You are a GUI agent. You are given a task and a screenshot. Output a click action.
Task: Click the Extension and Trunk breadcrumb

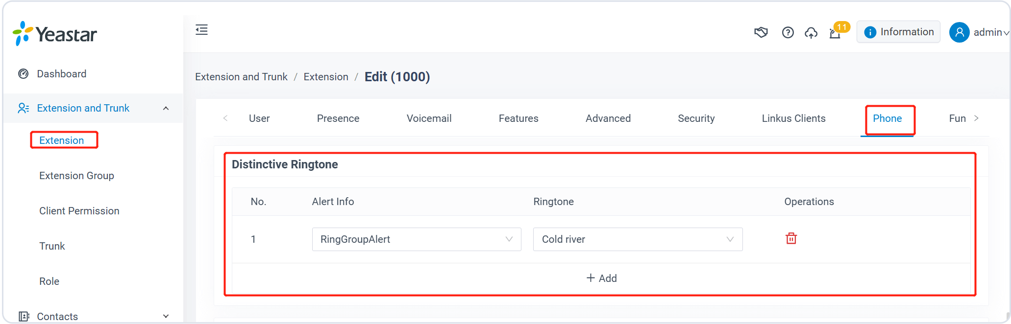click(241, 77)
